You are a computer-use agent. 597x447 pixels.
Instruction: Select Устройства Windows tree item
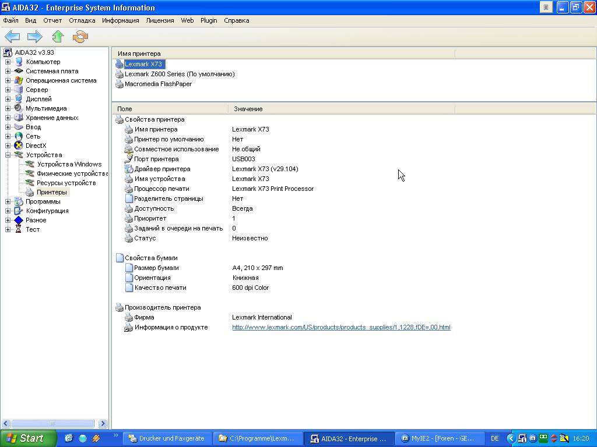click(x=69, y=164)
